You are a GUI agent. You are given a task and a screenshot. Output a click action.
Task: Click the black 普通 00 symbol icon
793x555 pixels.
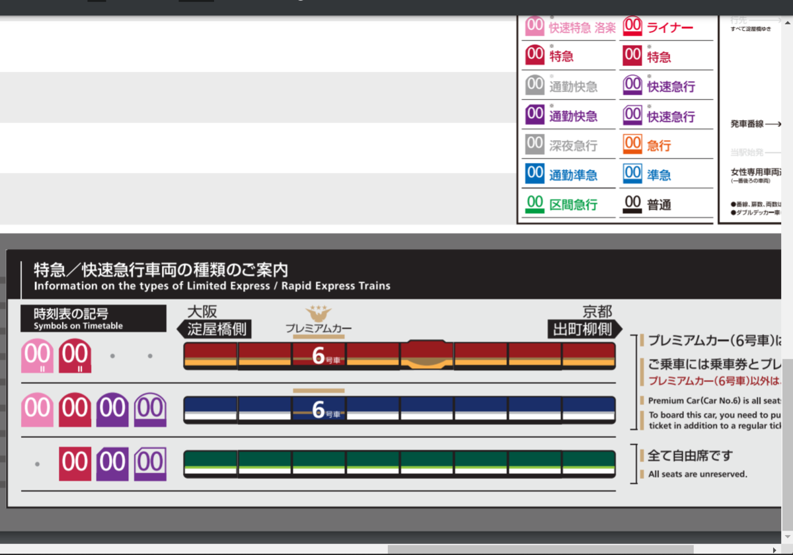(x=632, y=203)
